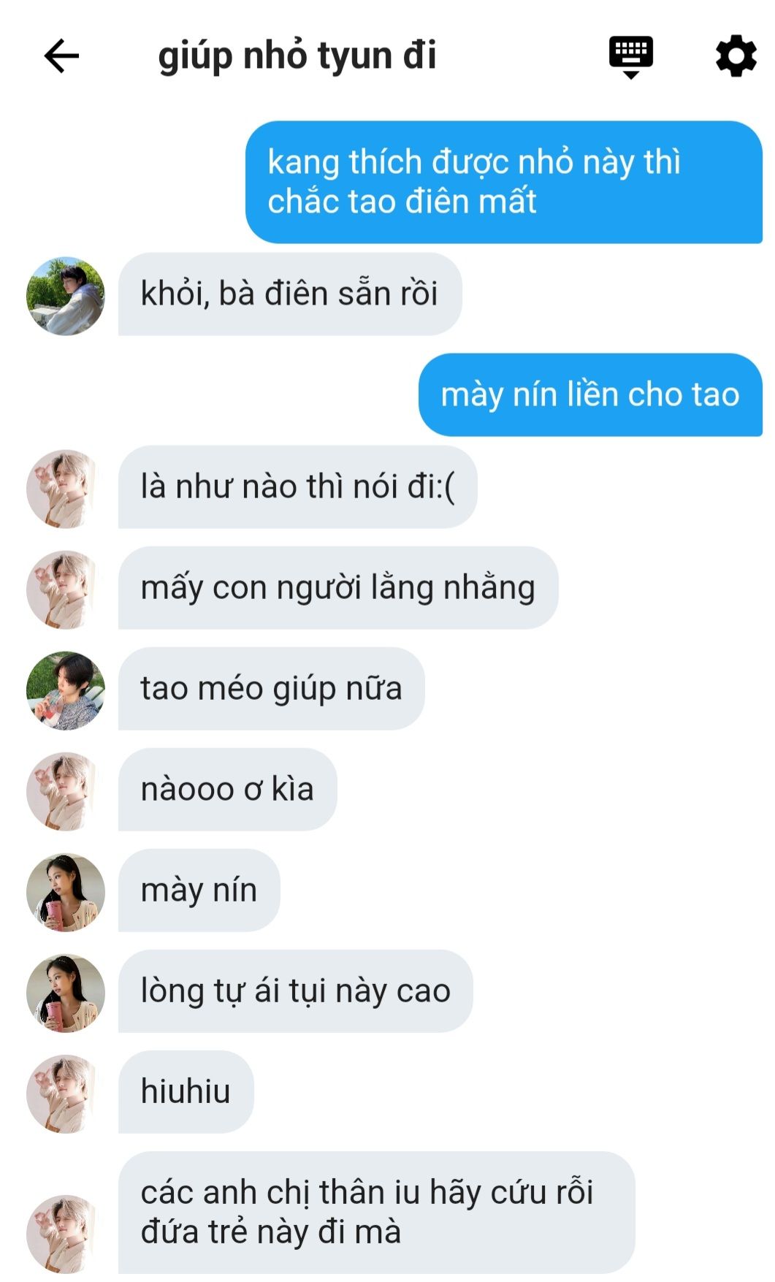Viewport: 775px width, 1282px height.
Task: Select message 'lòng tự ái tụi này cao'
Action: tap(296, 991)
